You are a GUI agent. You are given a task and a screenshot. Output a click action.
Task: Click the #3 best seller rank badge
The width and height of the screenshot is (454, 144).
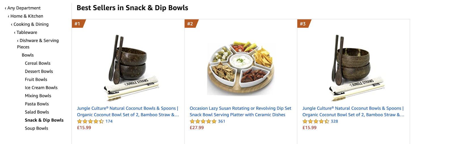click(304, 24)
